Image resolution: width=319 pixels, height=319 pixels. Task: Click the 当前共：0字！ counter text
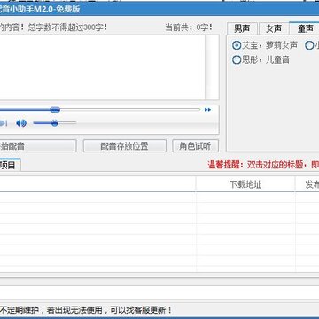click(189, 27)
